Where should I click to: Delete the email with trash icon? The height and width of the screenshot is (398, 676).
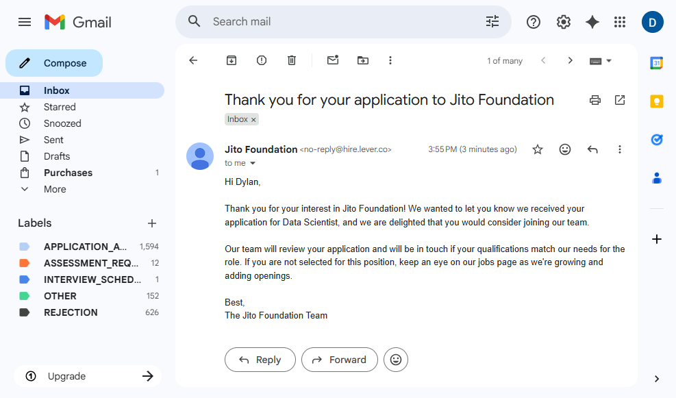coord(292,60)
